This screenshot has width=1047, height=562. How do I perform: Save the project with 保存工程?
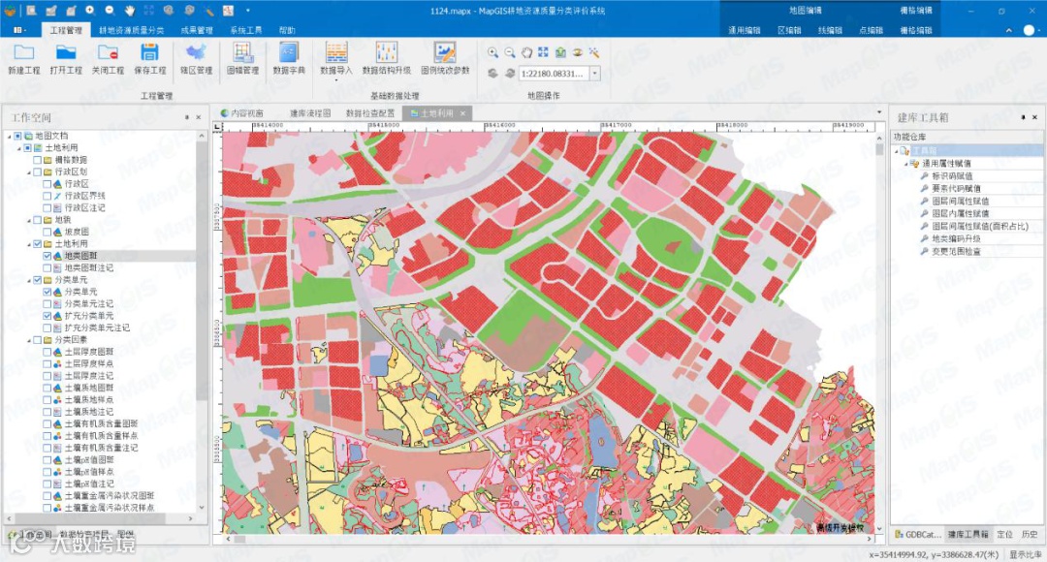pos(149,58)
